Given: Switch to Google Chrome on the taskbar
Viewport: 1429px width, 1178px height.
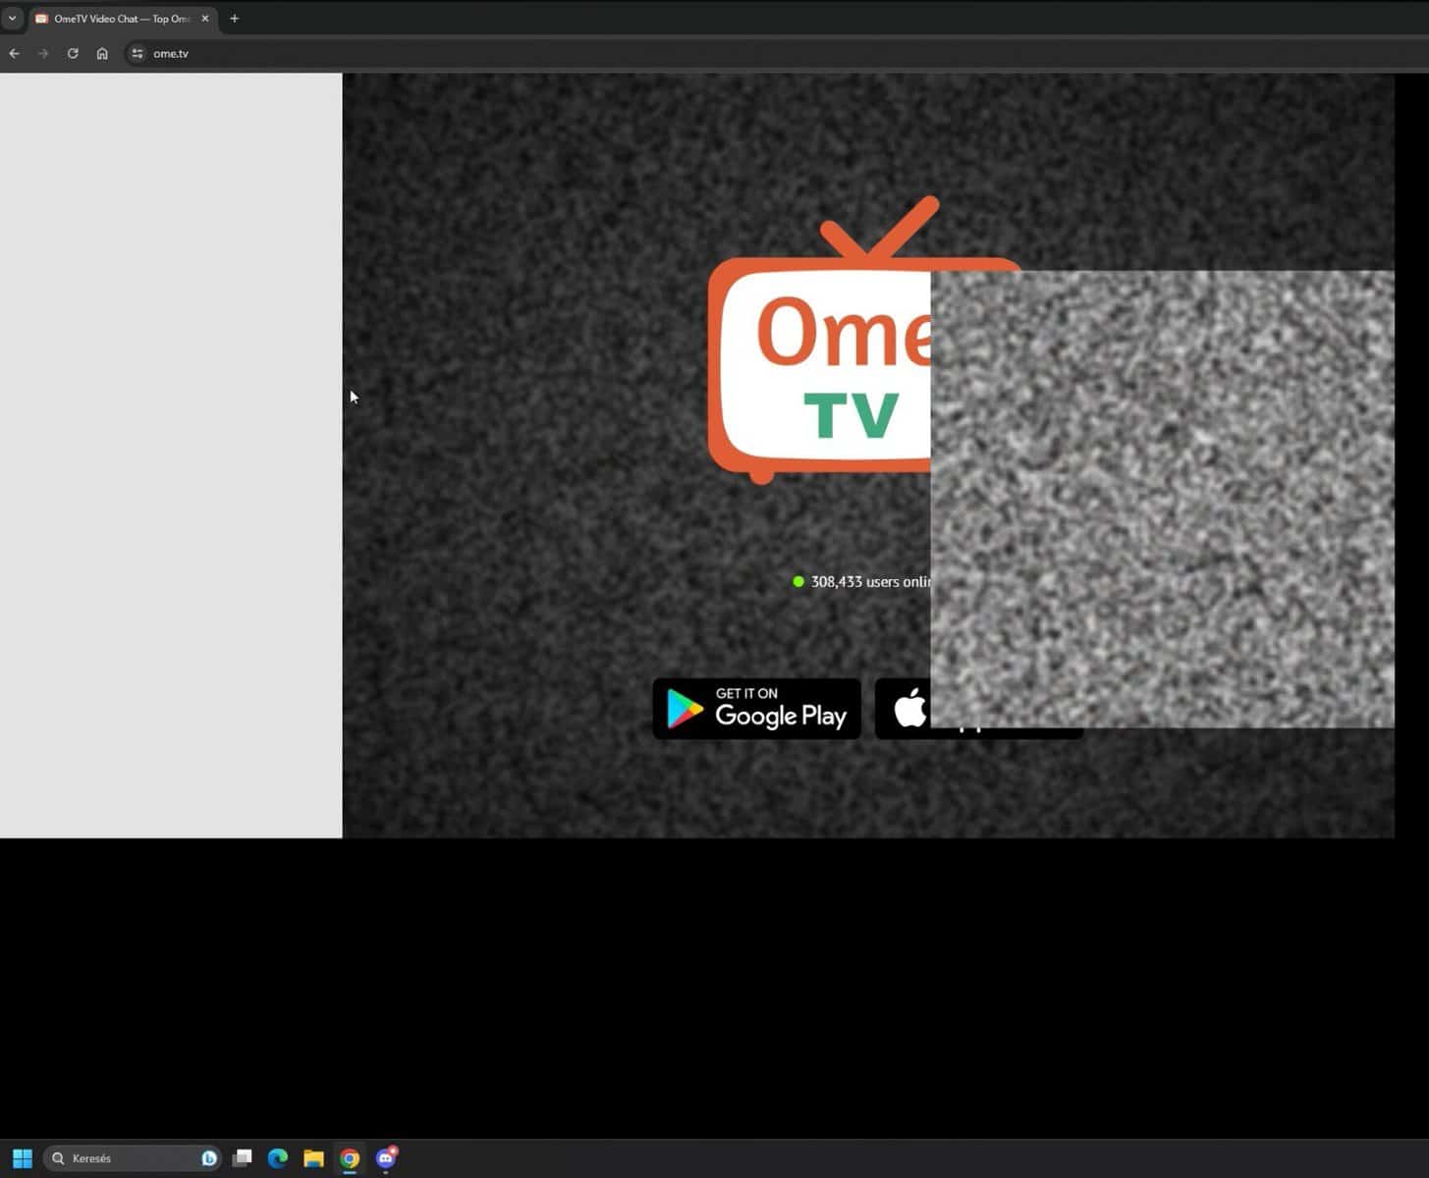Looking at the screenshot, I should click(350, 1158).
